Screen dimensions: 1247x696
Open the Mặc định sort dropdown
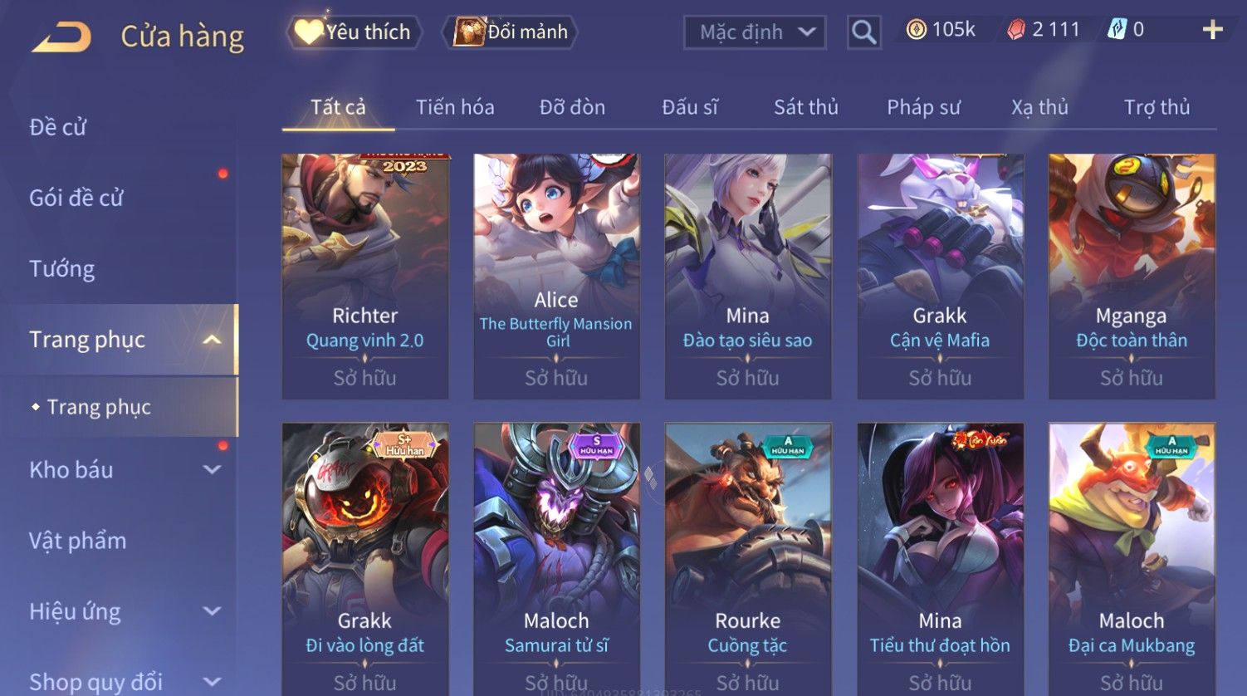(x=755, y=32)
